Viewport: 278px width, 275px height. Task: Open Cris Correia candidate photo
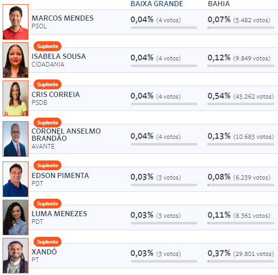point(16,98)
